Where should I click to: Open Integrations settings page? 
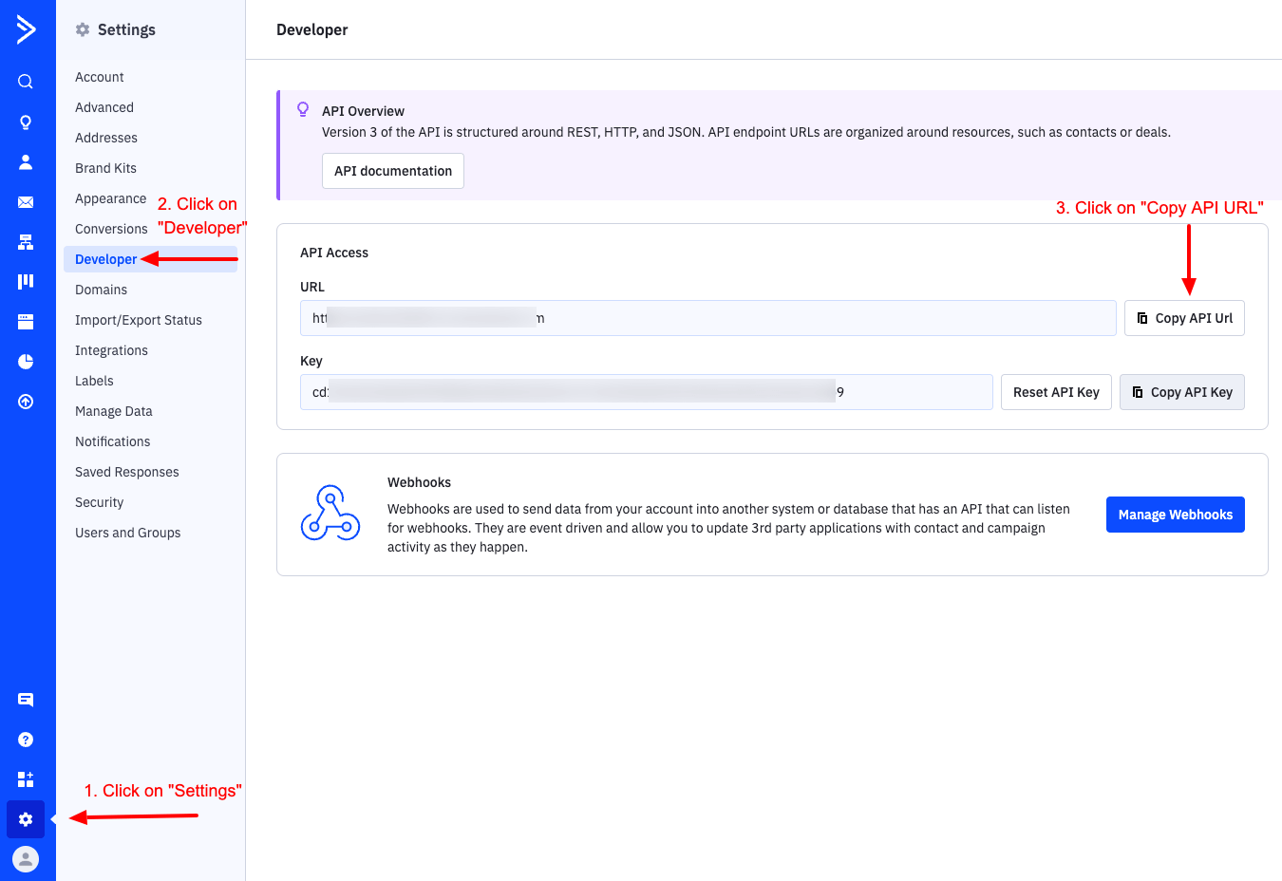pyautogui.click(x=111, y=350)
